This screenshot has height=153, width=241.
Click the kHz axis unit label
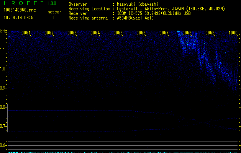click(x=3, y=31)
